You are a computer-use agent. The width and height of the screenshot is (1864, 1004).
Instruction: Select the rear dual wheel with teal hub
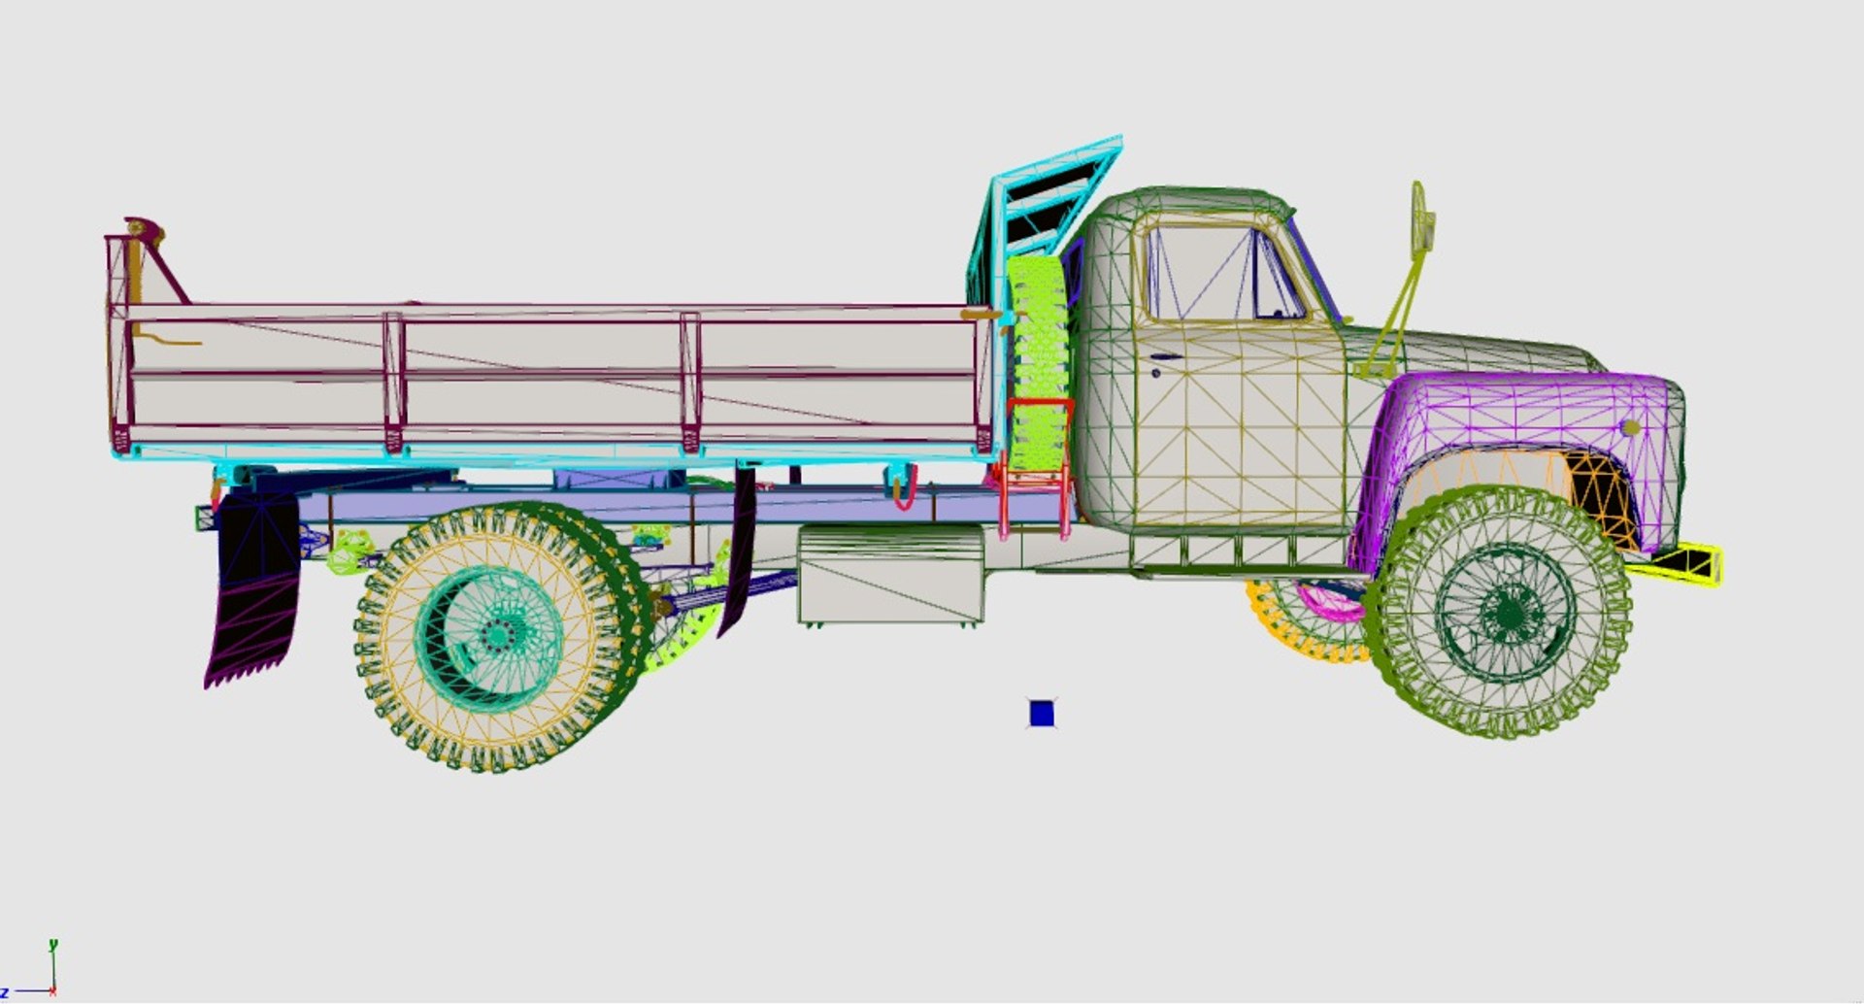tap(497, 636)
